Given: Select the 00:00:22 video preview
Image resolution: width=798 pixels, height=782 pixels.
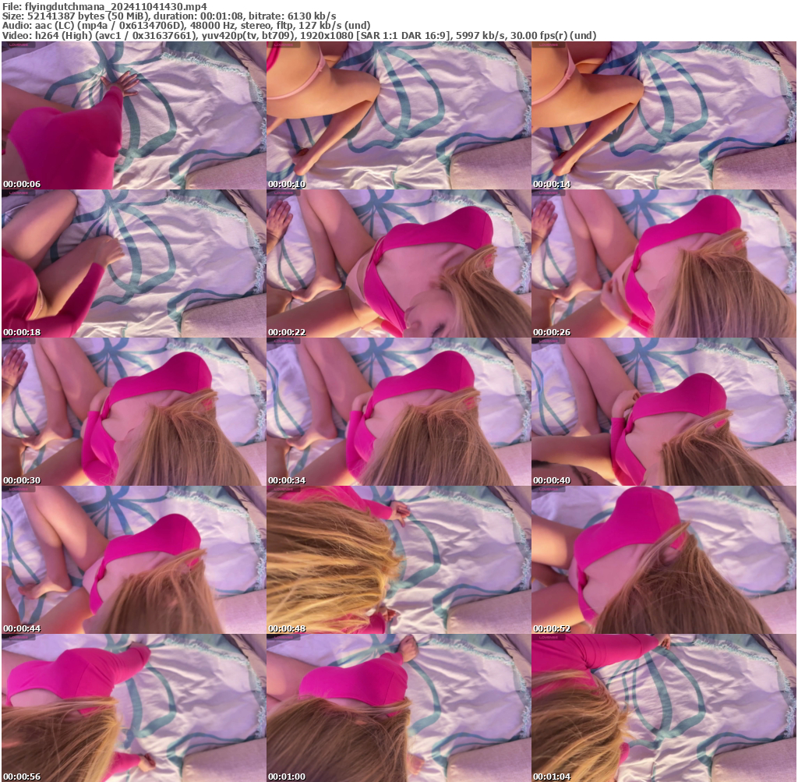Looking at the screenshot, I should point(398,263).
